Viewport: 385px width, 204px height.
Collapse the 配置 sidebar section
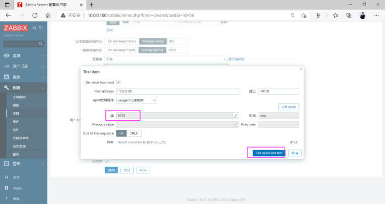pyautogui.click(x=43, y=88)
